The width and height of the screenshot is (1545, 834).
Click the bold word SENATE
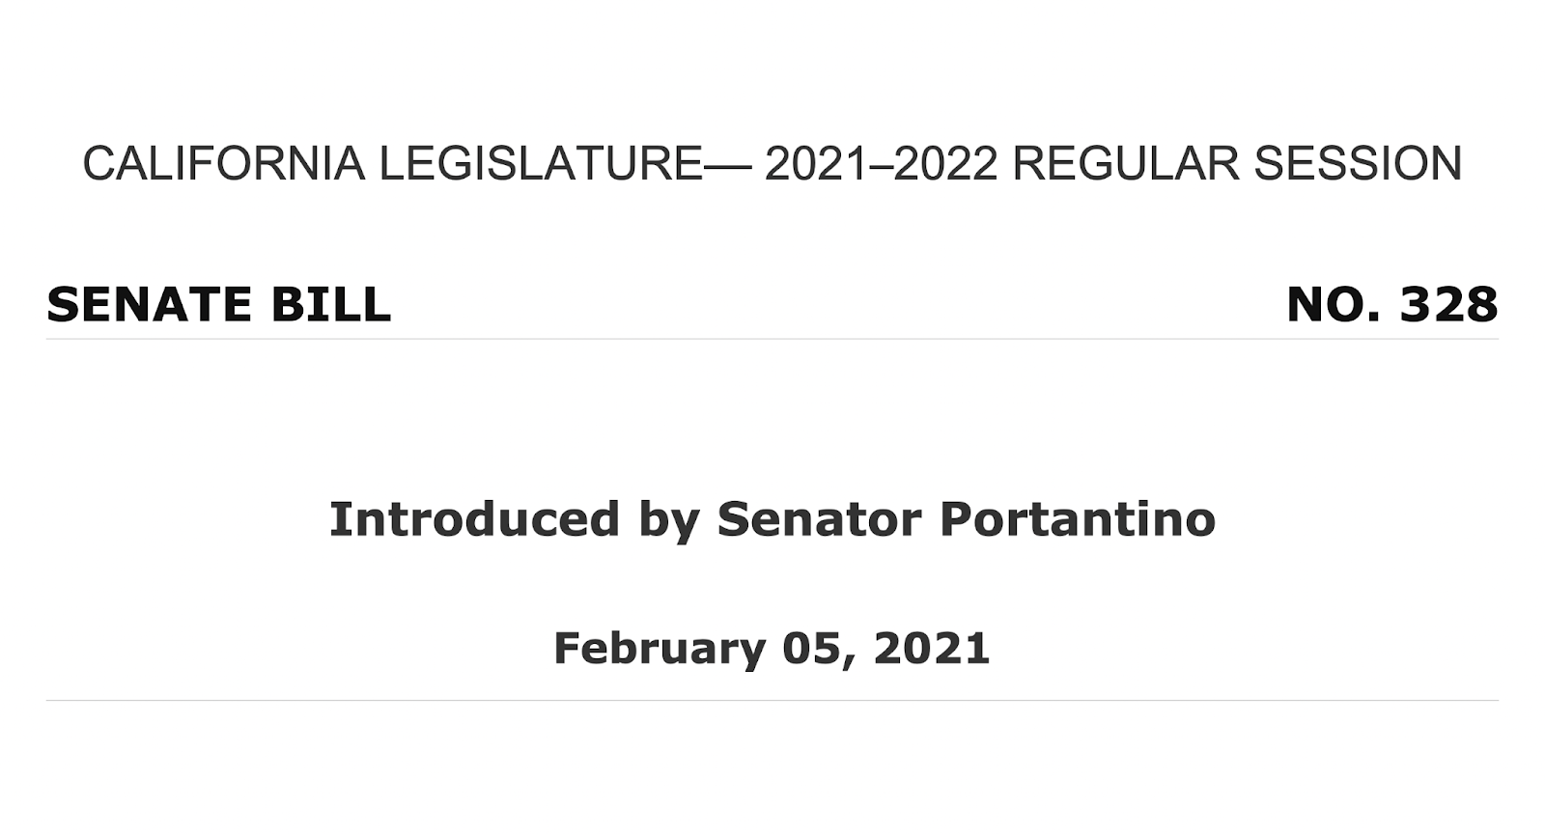click(x=150, y=305)
